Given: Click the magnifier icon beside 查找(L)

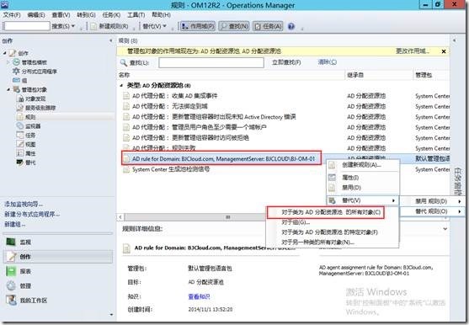Looking at the screenshot, I should (124, 62).
